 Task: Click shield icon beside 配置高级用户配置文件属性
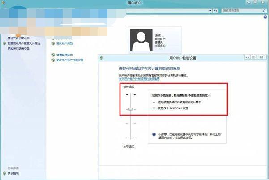tap(4, 43)
